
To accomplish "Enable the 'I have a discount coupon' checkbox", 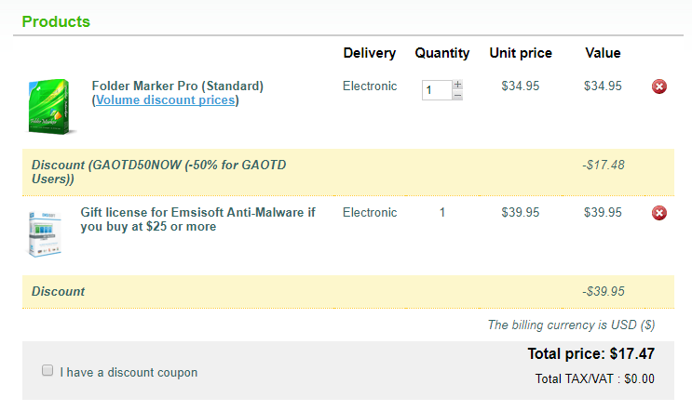I will pyautogui.click(x=47, y=371).
